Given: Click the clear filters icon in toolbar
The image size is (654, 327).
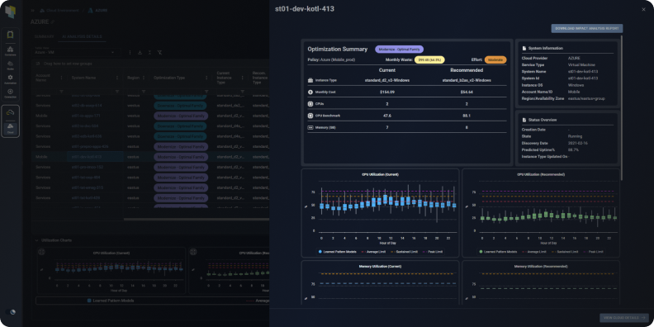Looking at the screenshot, I should pyautogui.click(x=159, y=53).
